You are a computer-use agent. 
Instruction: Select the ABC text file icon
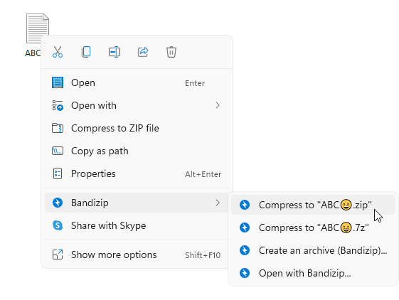tap(38, 28)
